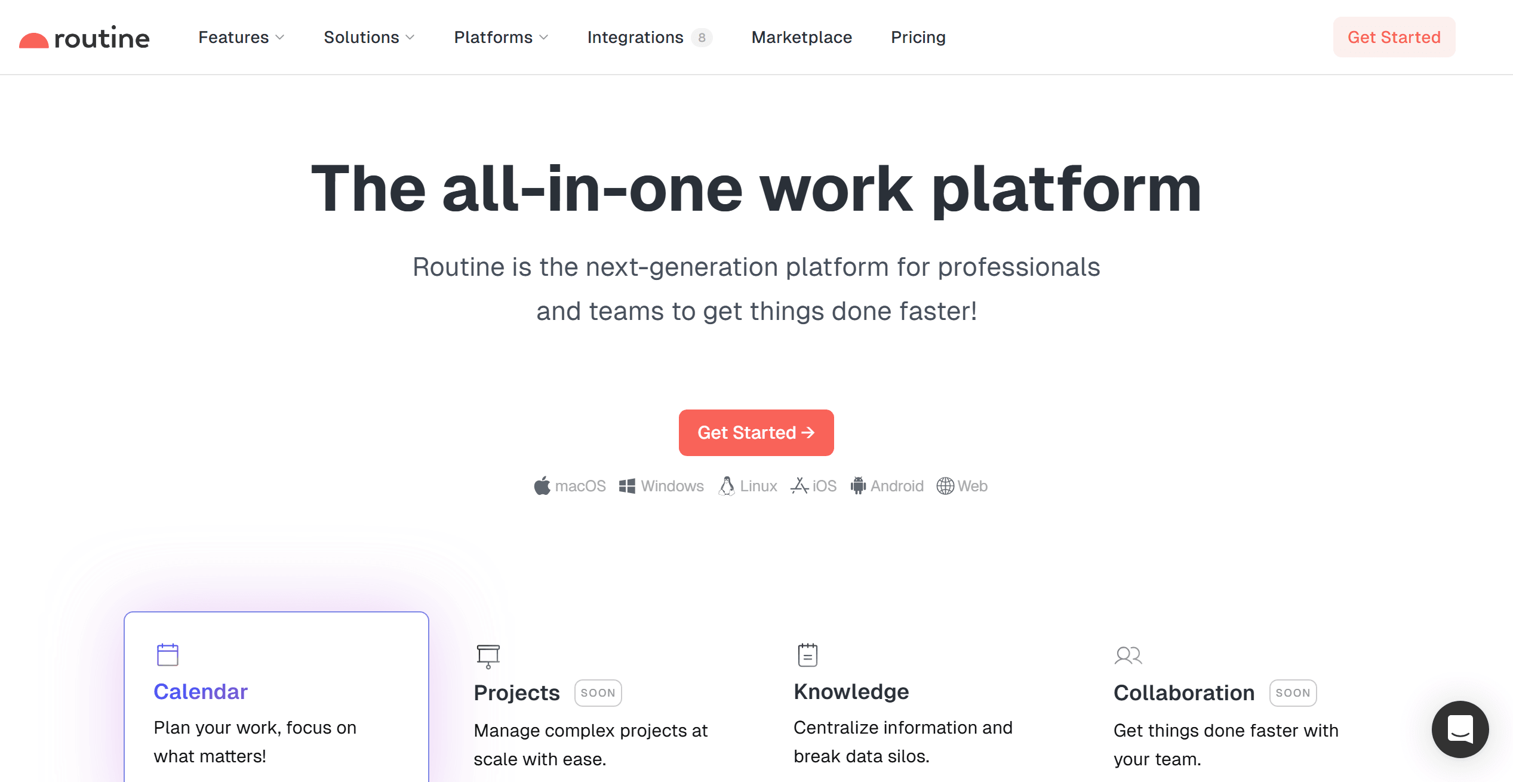Viewport: 1513px width, 782px height.
Task: Click the iOS App Store icon
Action: [x=799, y=486]
